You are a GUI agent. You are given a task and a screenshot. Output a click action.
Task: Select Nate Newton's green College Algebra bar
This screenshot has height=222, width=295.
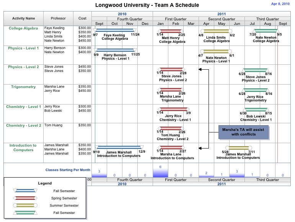(x=266, y=31)
